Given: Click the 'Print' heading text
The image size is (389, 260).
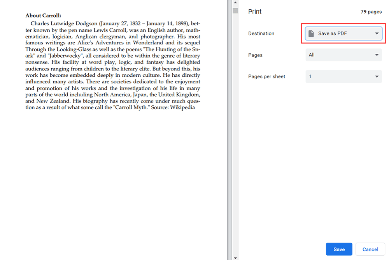Looking at the screenshot, I should pyautogui.click(x=255, y=12).
